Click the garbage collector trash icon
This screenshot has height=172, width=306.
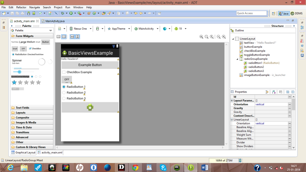click(240, 160)
